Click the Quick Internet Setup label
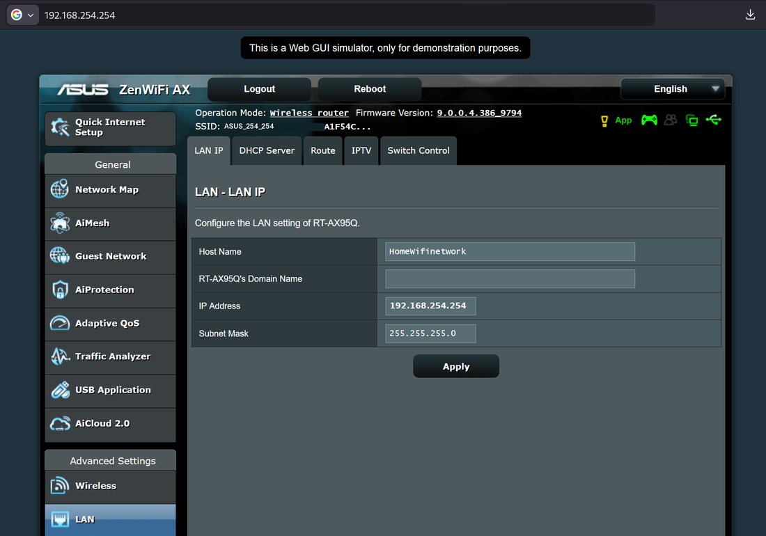This screenshot has width=766, height=536. pos(110,127)
